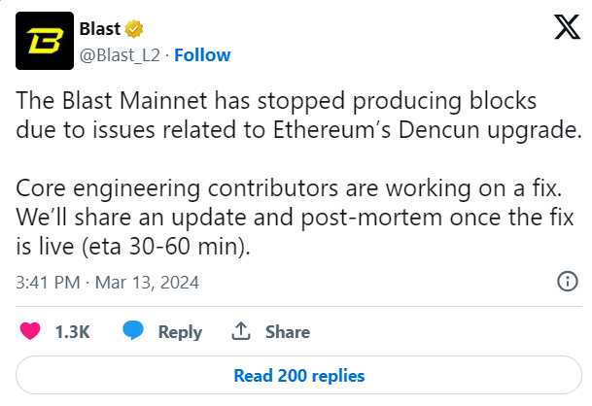The height and width of the screenshot is (406, 592).
Task: Open the Blast display name
Action: 100,29
